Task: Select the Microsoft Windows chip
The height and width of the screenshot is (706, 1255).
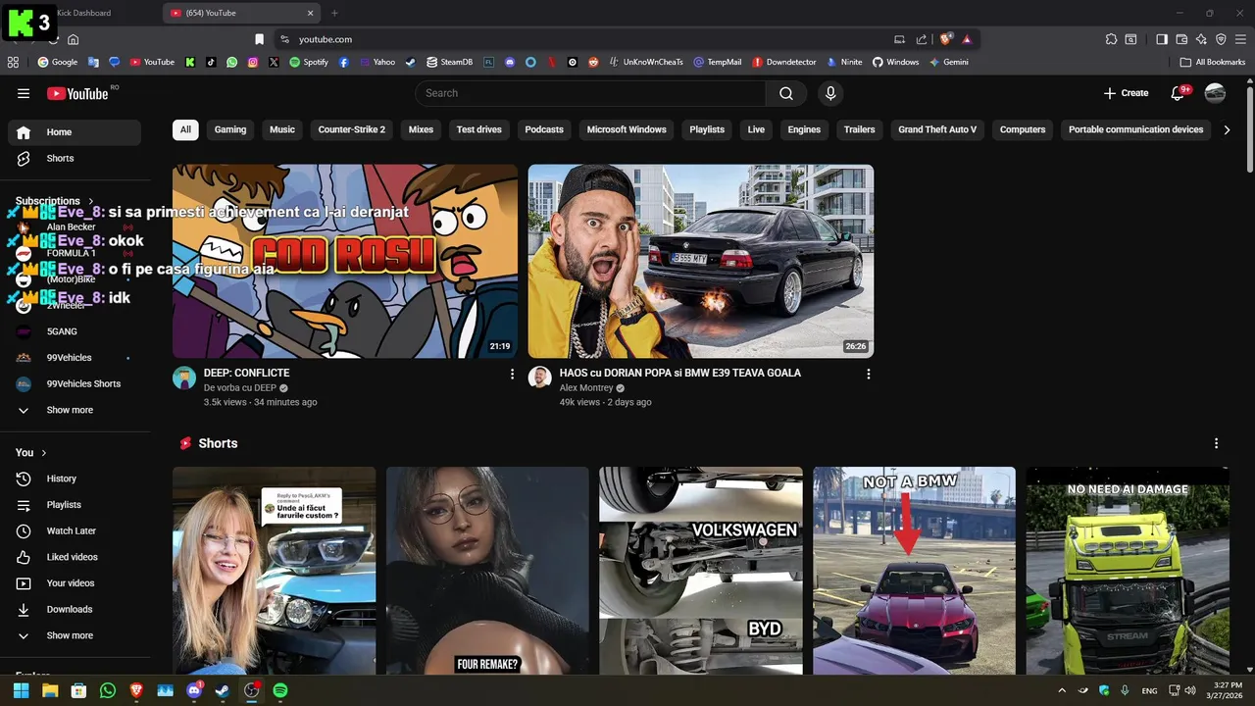Action: tap(627, 129)
